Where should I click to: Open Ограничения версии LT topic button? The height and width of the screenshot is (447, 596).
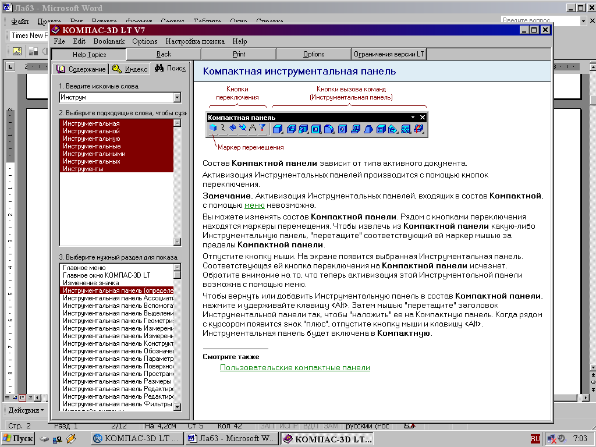tap(389, 54)
